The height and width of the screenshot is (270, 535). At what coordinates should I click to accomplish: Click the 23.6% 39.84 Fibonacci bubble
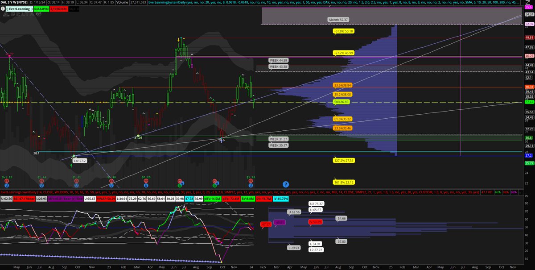pyautogui.click(x=343, y=85)
